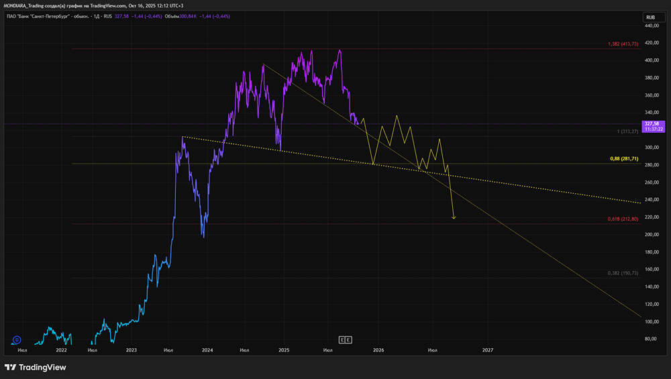Click the 260,00 price axis label
This screenshot has height=379, width=671.
tap(652, 182)
